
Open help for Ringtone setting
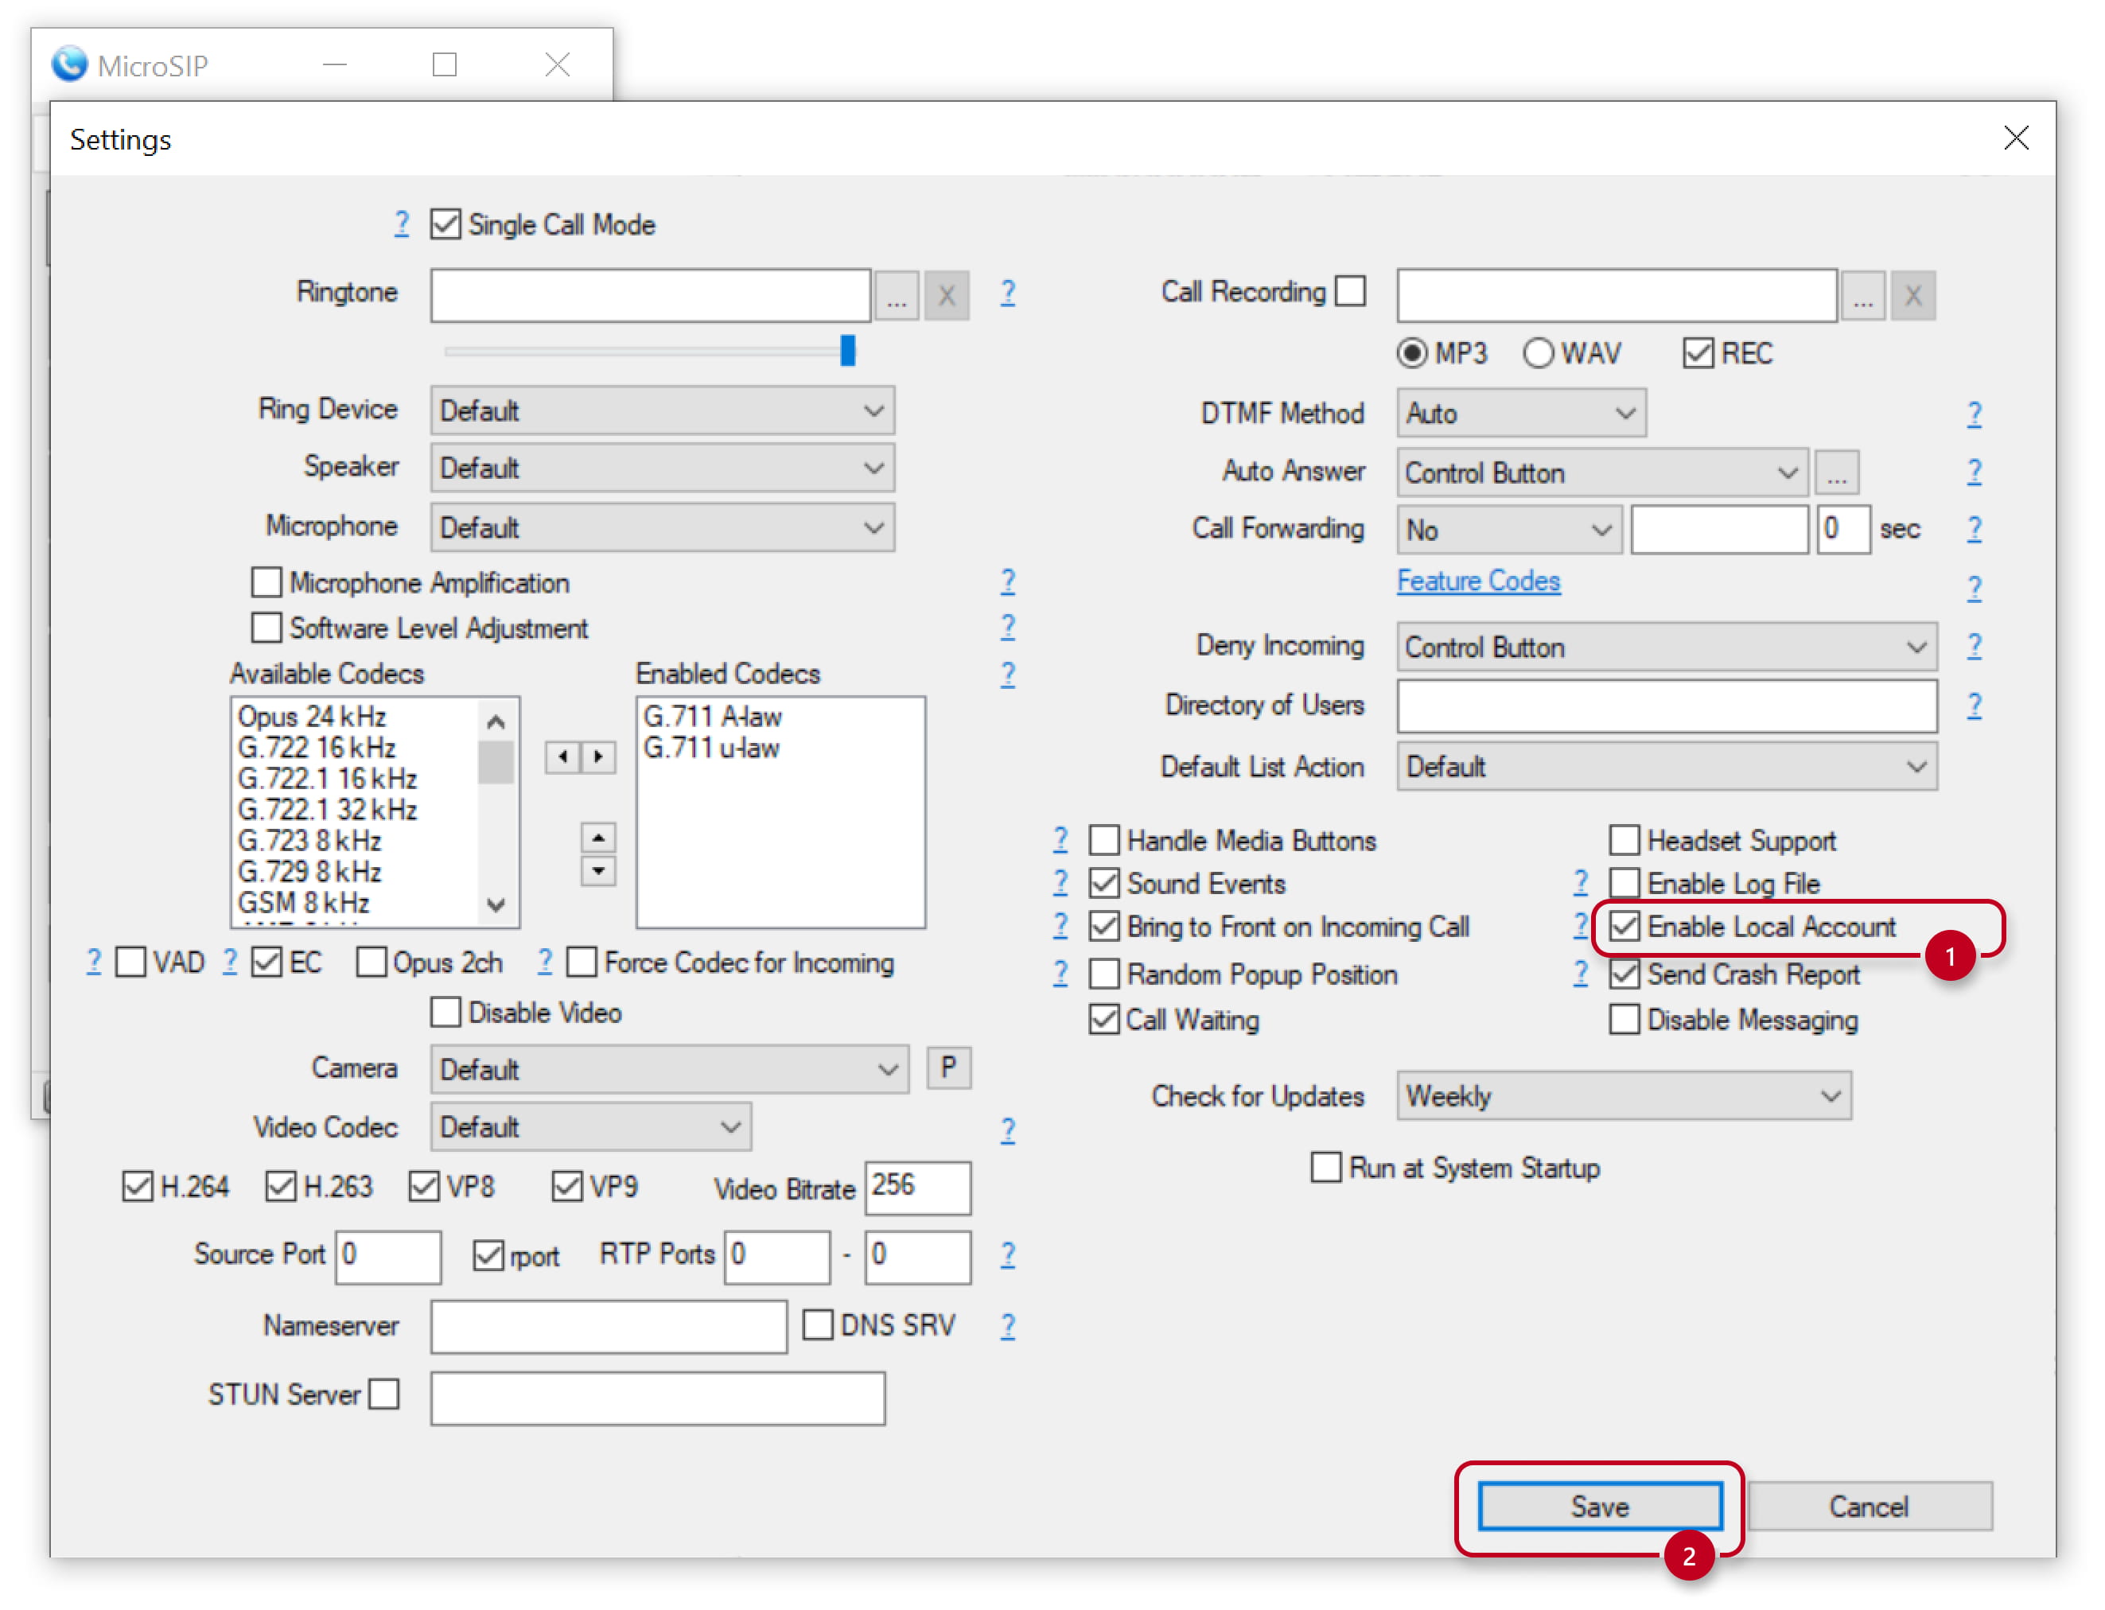click(1007, 292)
